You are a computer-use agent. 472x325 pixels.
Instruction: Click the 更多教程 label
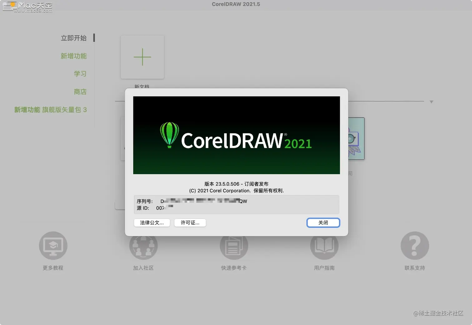(x=53, y=268)
